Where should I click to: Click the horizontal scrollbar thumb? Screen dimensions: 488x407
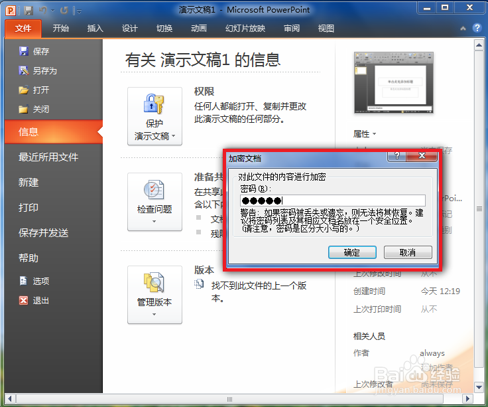click(x=229, y=399)
